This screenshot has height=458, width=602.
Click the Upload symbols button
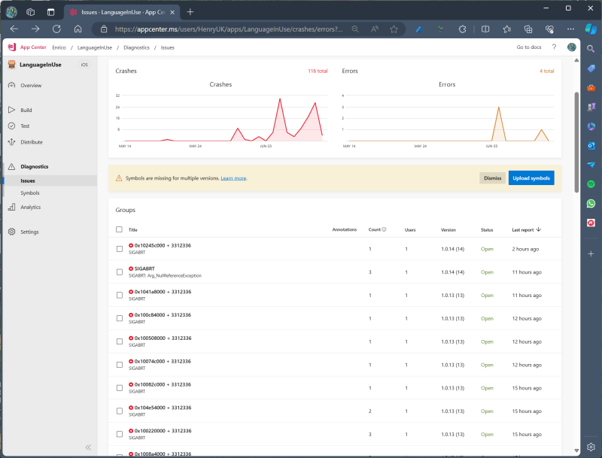531,178
